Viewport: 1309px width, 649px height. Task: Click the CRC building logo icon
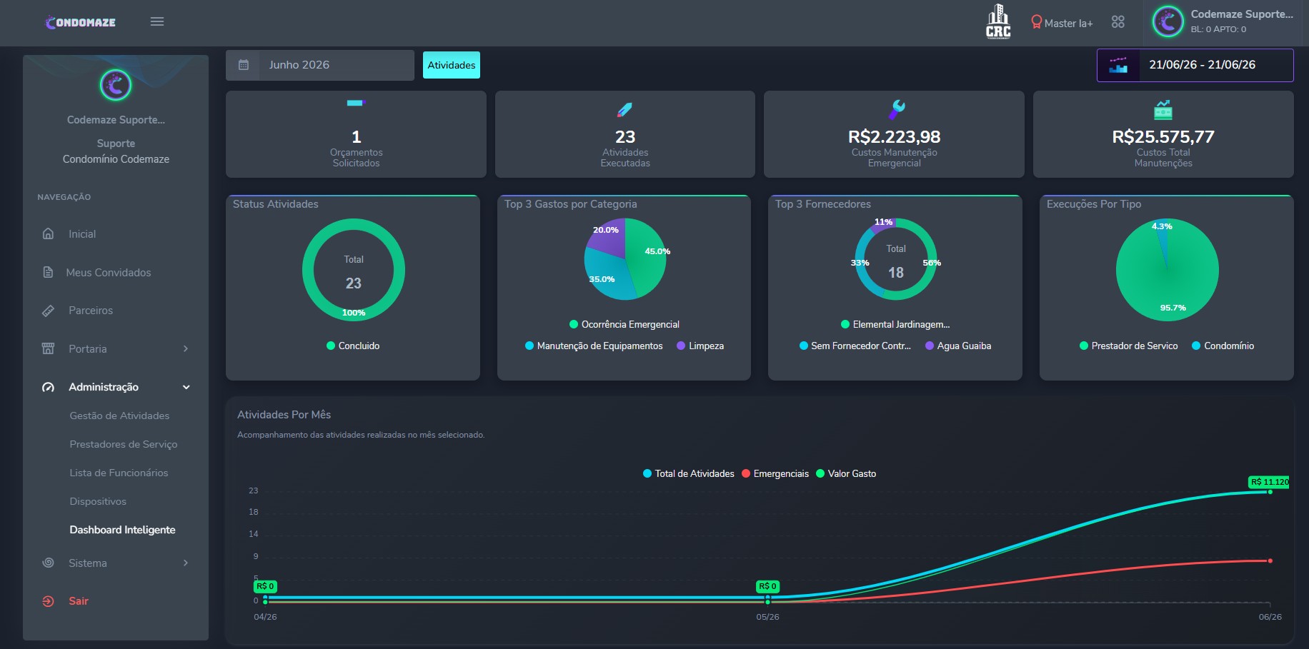[x=998, y=21]
